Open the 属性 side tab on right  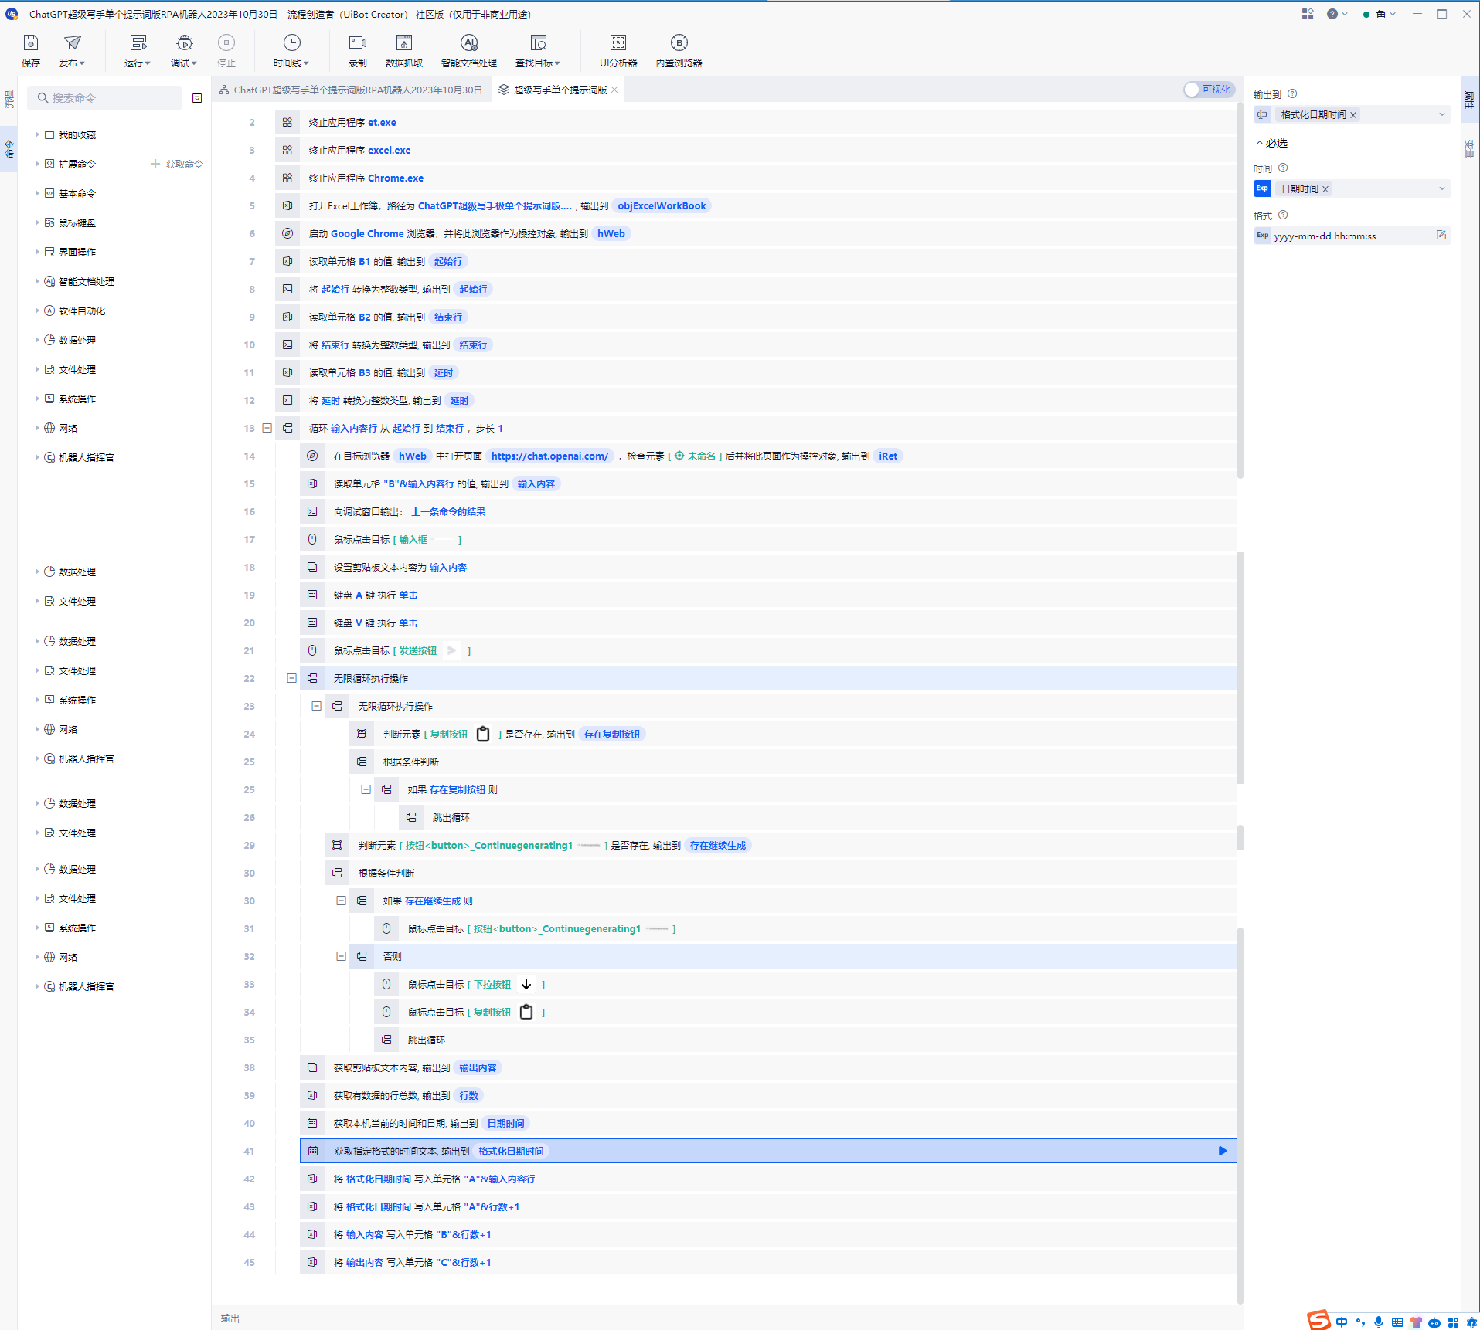(x=1470, y=99)
